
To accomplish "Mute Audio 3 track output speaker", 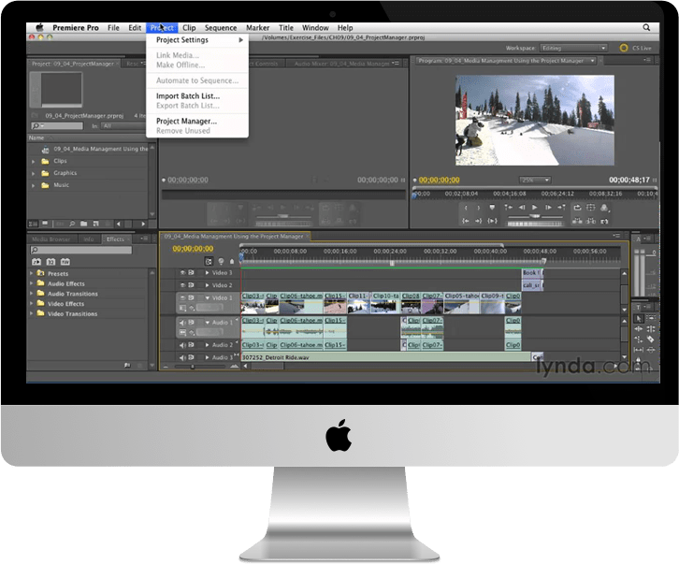I will pyautogui.click(x=182, y=358).
